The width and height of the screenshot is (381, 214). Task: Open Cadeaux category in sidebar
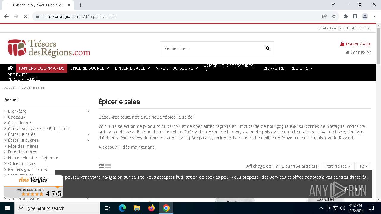(17, 117)
